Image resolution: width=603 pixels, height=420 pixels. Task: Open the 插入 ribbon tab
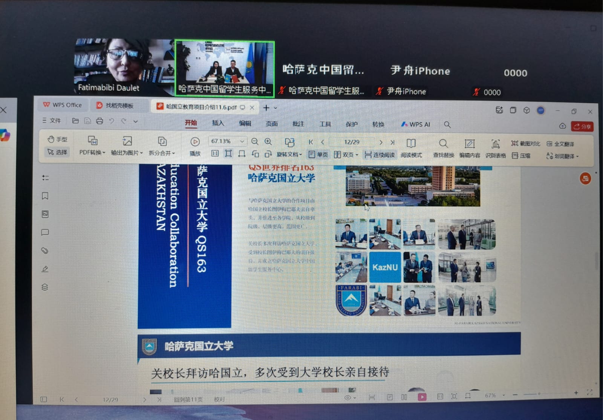[x=218, y=123]
